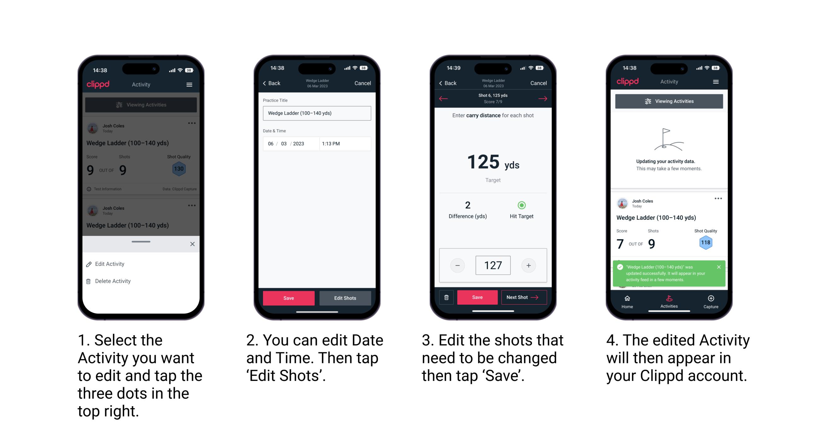Enable the Edit Activity option in menu
Viewport: 816px width, 439px height.
click(110, 264)
